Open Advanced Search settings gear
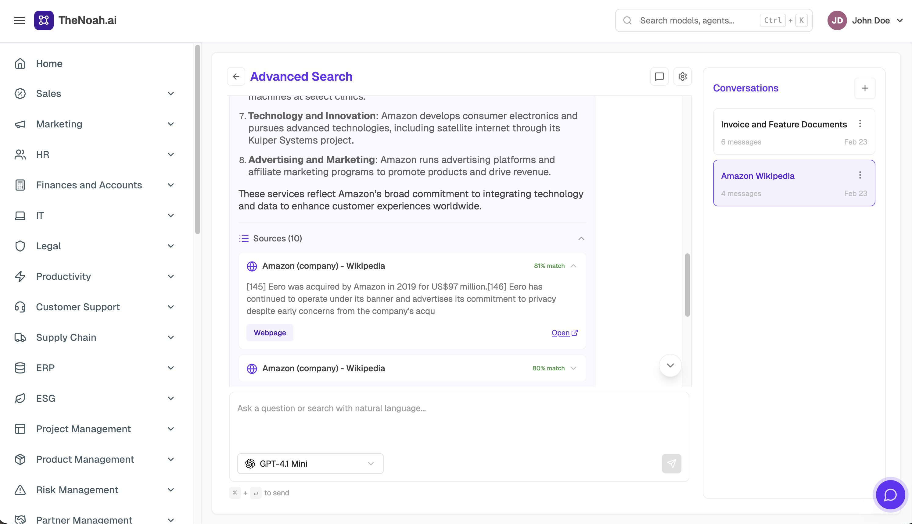The image size is (912, 524). pos(682,77)
